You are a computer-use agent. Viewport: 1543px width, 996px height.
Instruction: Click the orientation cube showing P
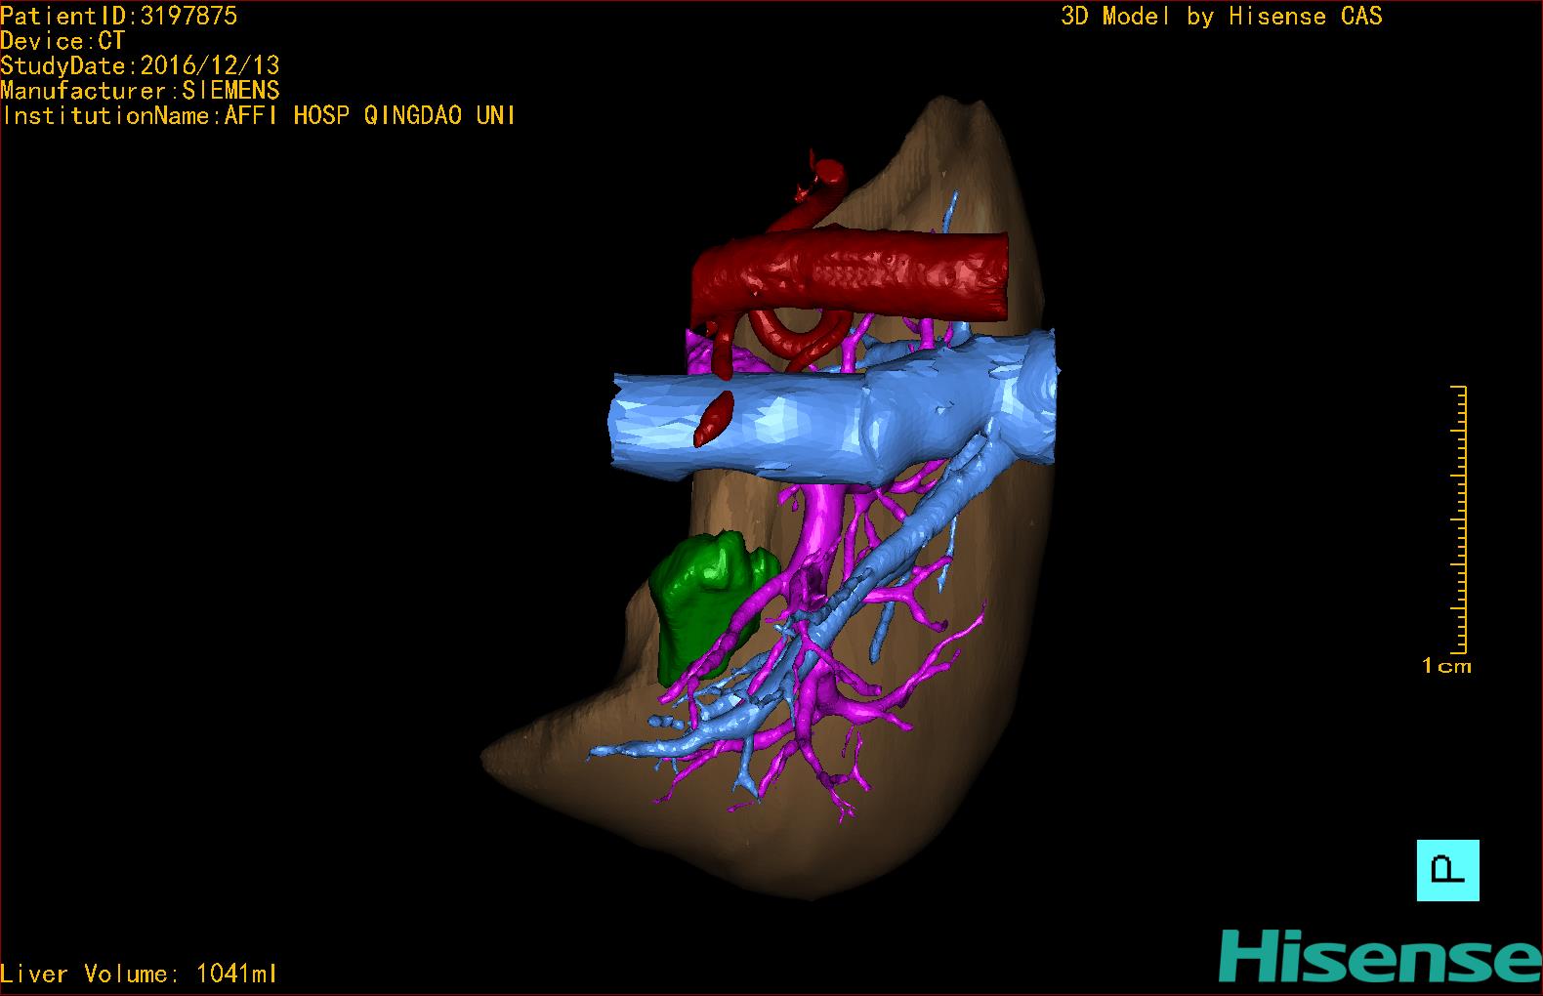[1447, 870]
